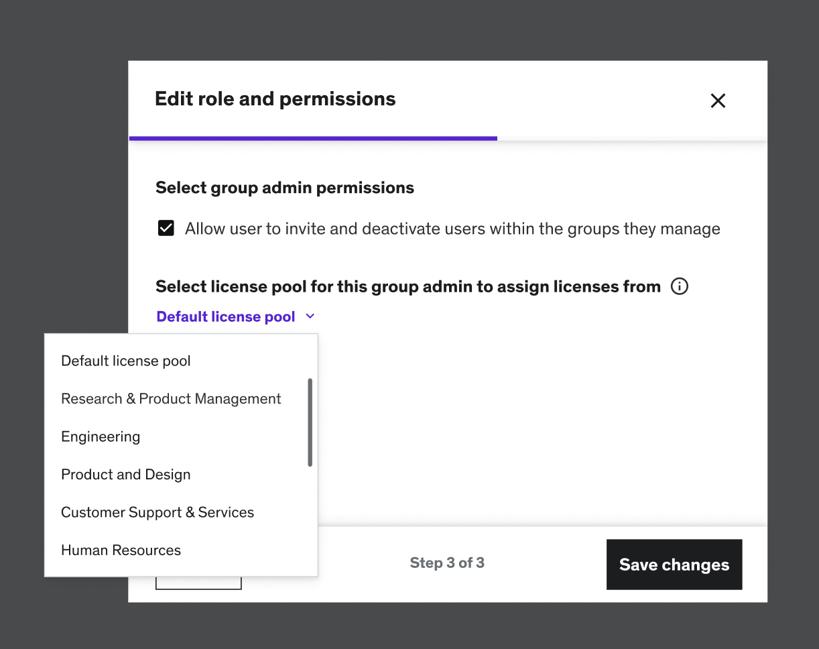This screenshot has height=649, width=819.
Task: Click the 'Allow user to invite and deactivate' label
Action: point(452,229)
